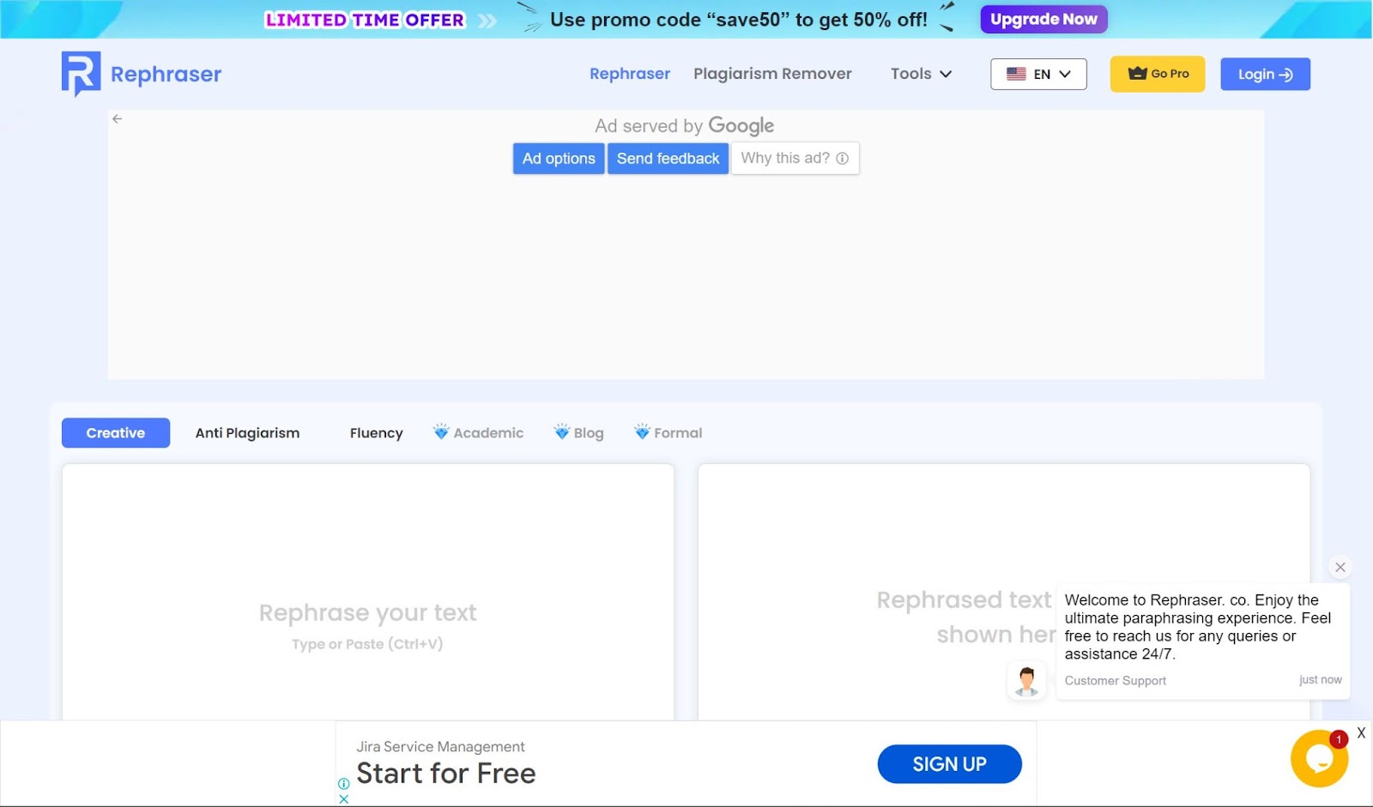Close the welcome chat message popup
This screenshot has height=807, width=1373.
pyautogui.click(x=1340, y=568)
